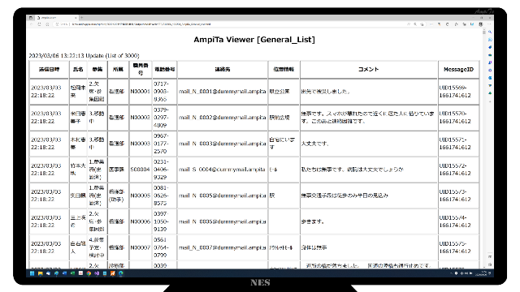Switch to Microsoft Edge on the taskbar
This screenshot has width=520, height=292.
pyautogui.click(x=121, y=273)
